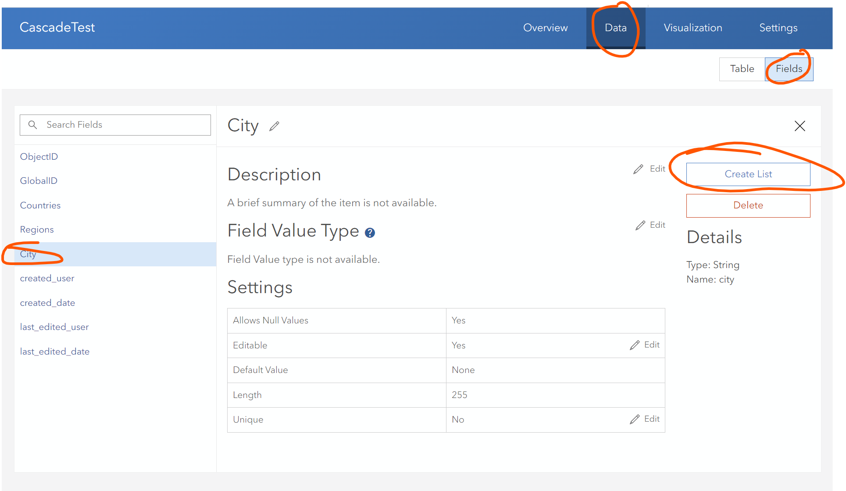846x491 pixels.
Task: Close the City field details panel
Action: click(x=800, y=126)
